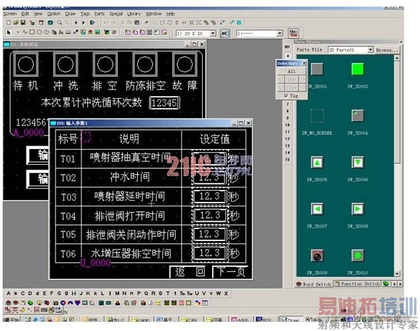Select the green SW_3D002 switch part
This screenshot has width=420, height=331.
[358, 69]
